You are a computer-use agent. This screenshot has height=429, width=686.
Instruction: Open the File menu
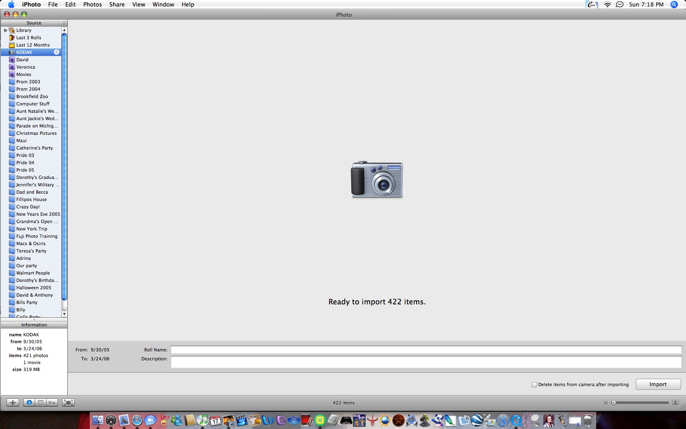53,4
